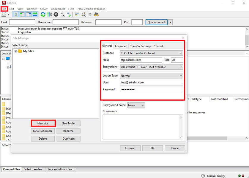Screen dimensions: 249x178
Task: Toggle transfer queue display icon
Action: tap(35, 15)
